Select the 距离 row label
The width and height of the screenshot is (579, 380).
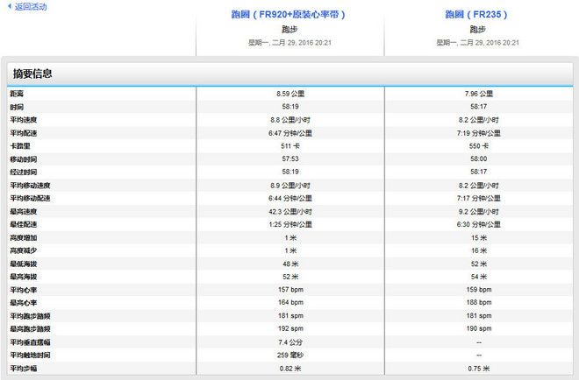[17, 94]
